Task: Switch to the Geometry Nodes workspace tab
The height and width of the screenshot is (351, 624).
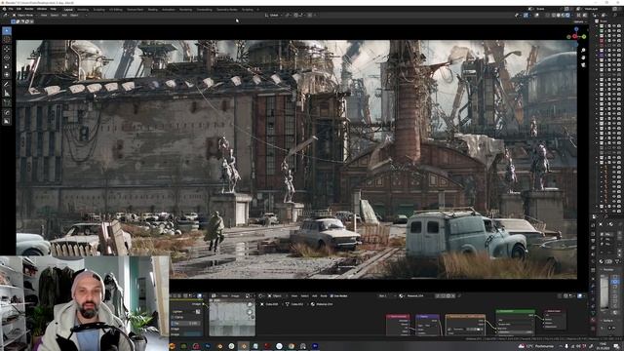Action: pyautogui.click(x=227, y=9)
